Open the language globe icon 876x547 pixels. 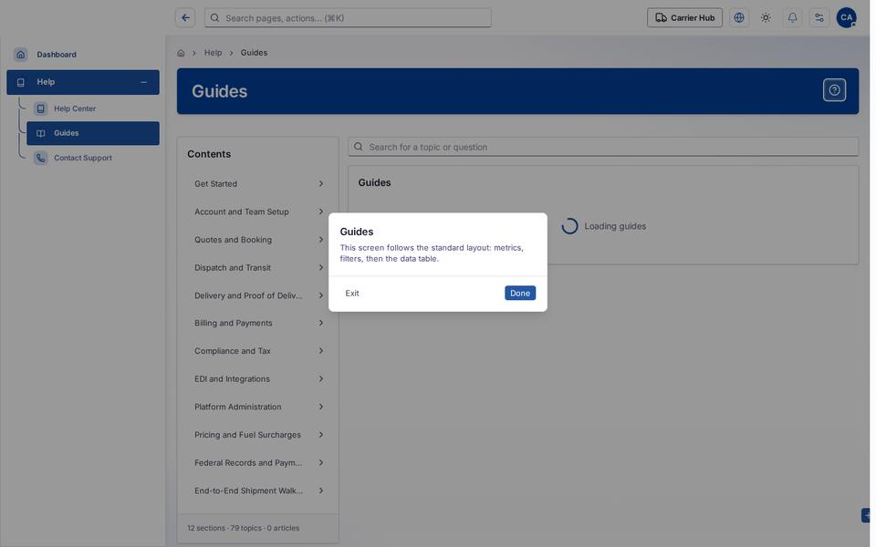click(x=738, y=18)
